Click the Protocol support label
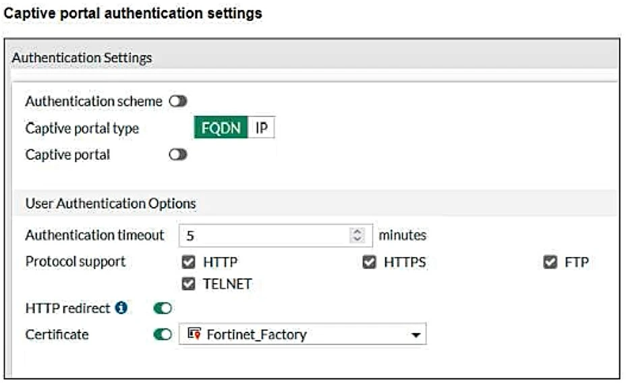Viewport: 626px width, 383px height. (x=76, y=262)
